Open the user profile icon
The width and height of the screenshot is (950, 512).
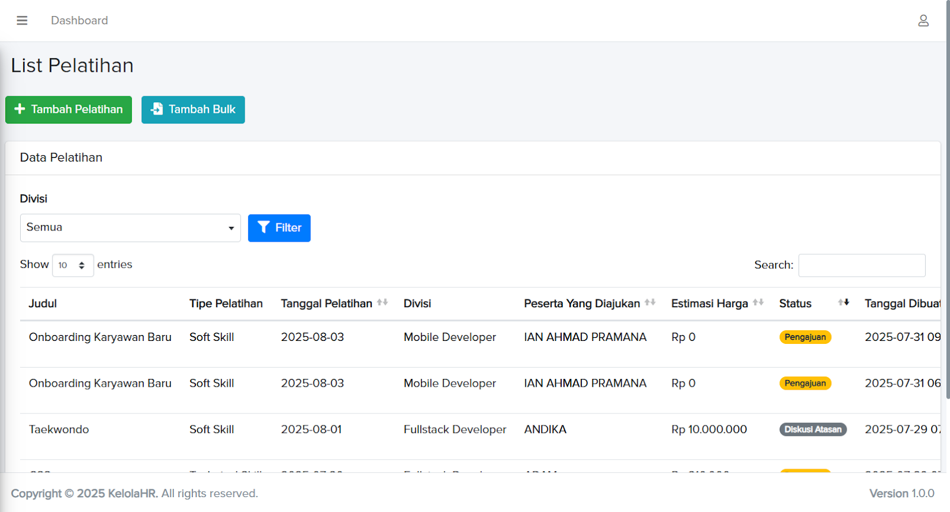pyautogui.click(x=923, y=21)
